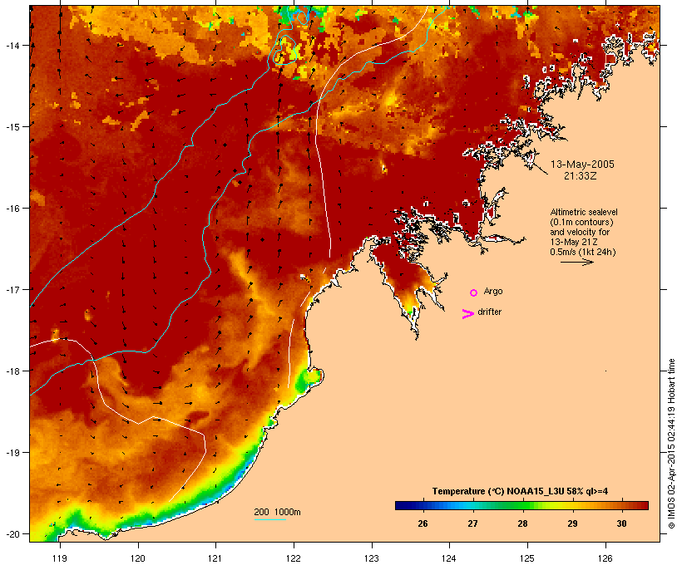Click the cyan 200 1000m depth contour legend line

(x=269, y=519)
